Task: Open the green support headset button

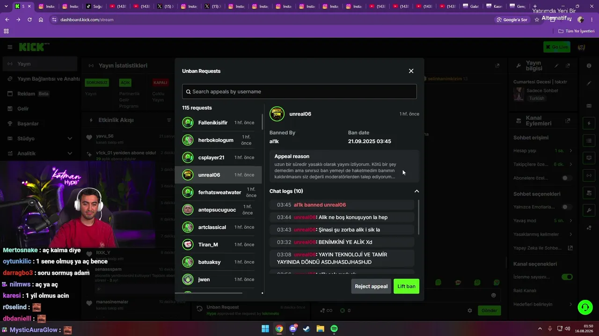Action: 585,307
